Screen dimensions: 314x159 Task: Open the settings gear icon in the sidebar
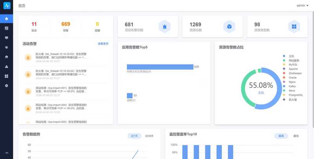(x=6, y=85)
